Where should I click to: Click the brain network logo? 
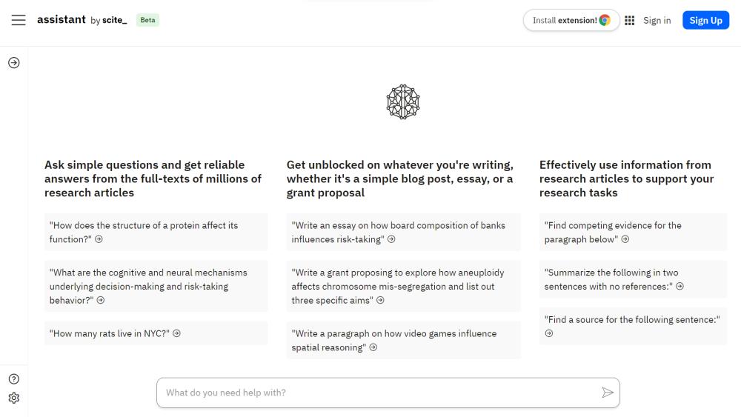[402, 101]
